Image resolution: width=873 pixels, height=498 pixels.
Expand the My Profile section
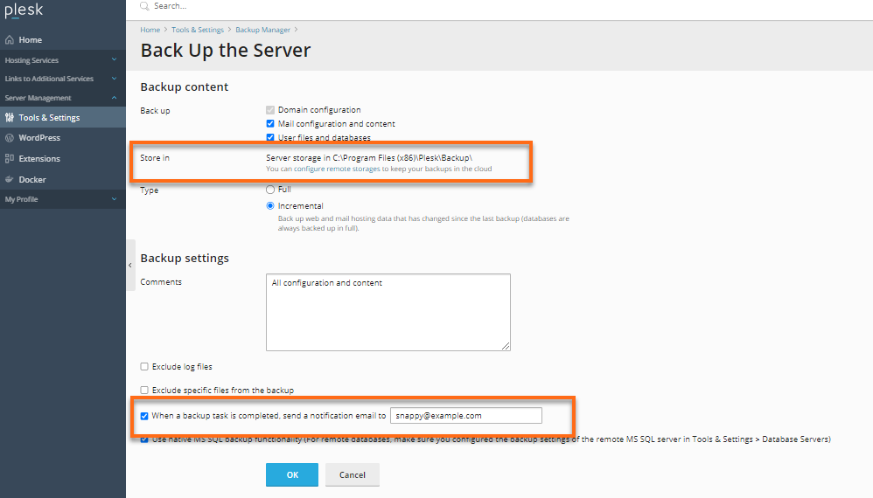click(x=62, y=199)
